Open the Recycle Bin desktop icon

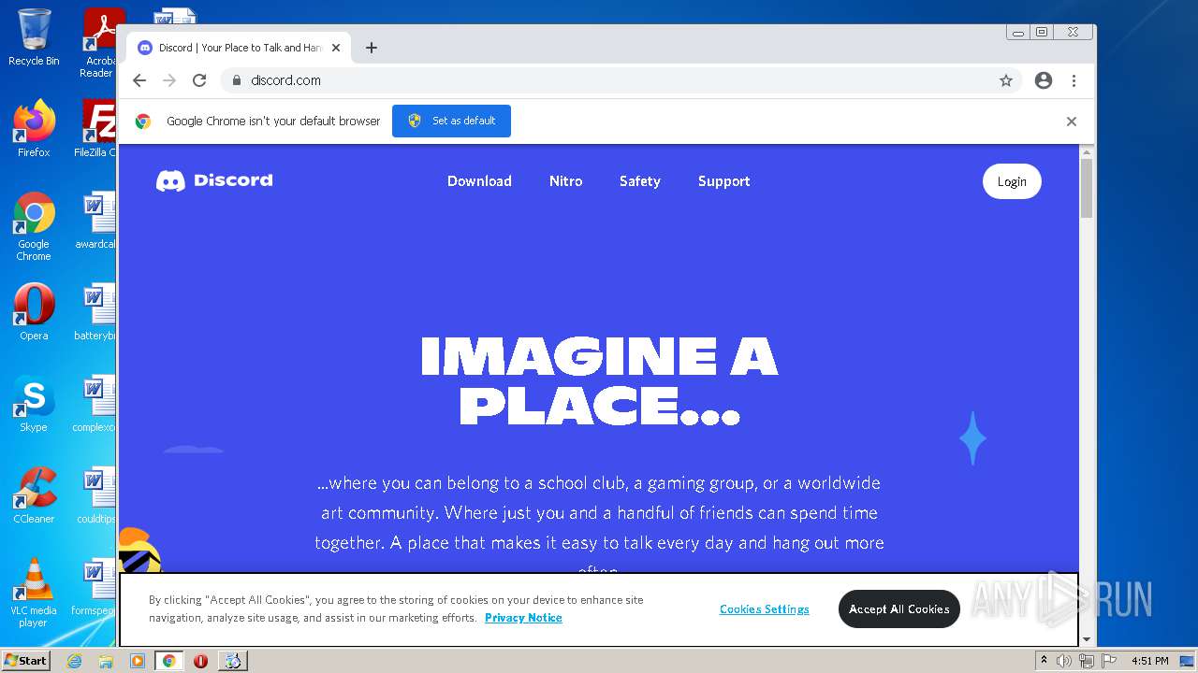pyautogui.click(x=34, y=38)
